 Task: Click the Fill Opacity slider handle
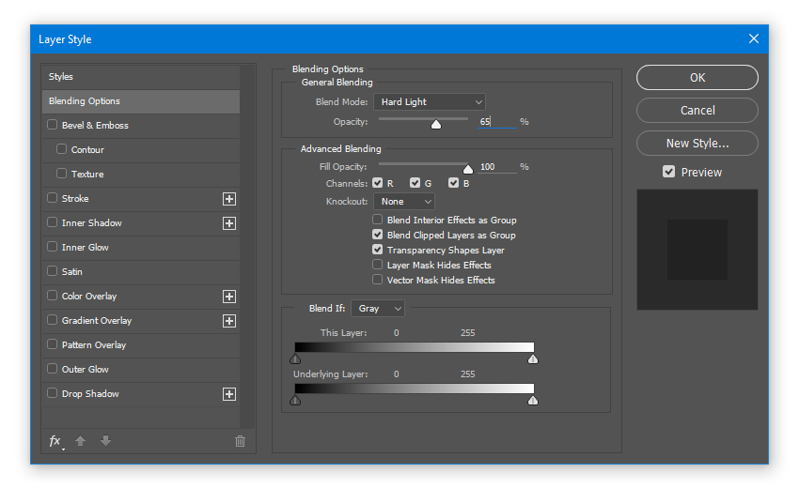click(468, 169)
